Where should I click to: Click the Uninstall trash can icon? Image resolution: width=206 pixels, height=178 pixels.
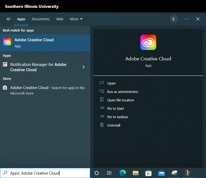[x=102, y=125]
